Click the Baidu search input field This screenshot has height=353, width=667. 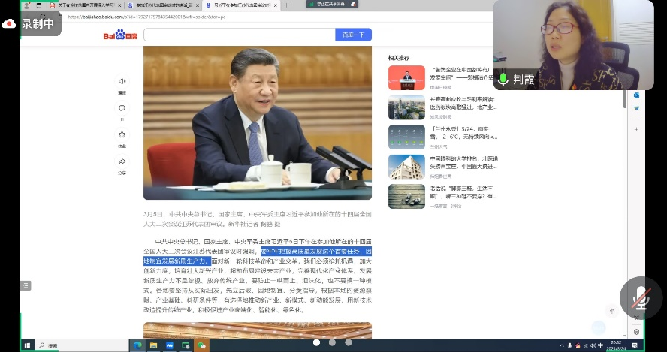pos(239,35)
